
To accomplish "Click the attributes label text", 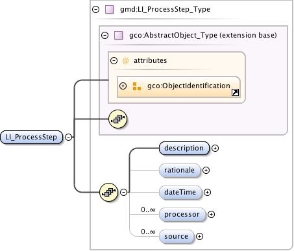I will (x=151, y=60).
